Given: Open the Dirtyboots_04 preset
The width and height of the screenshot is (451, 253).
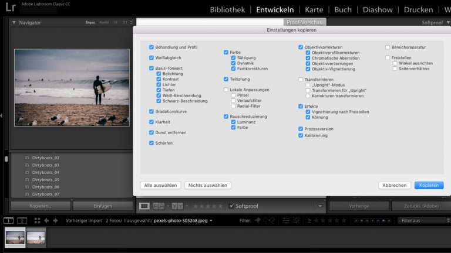Looking at the screenshot, I should coord(46,172).
